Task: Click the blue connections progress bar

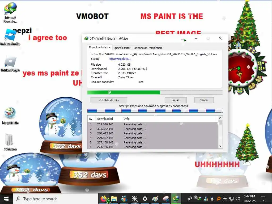Action: click(155, 111)
